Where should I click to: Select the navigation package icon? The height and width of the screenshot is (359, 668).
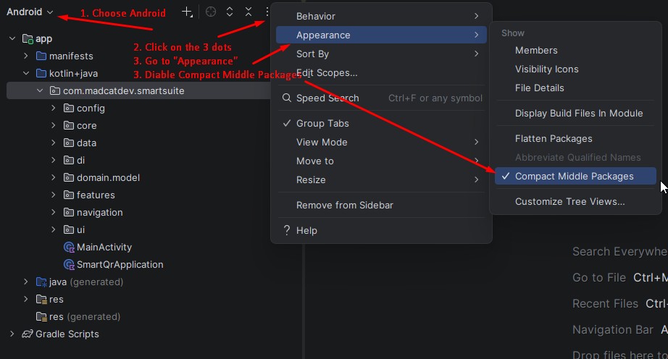69,212
